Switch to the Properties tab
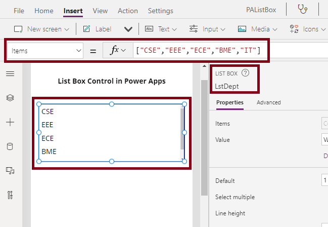 [x=230, y=102]
